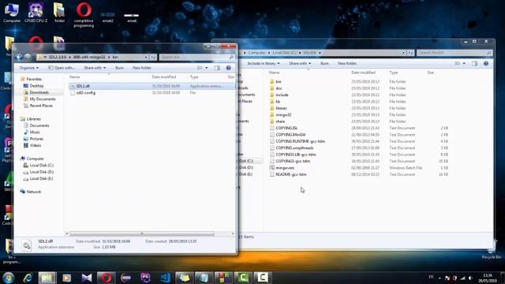Screen dimensions: 505x284
Task: Switch to Opera browser in taskbar
Action: click(107, 278)
